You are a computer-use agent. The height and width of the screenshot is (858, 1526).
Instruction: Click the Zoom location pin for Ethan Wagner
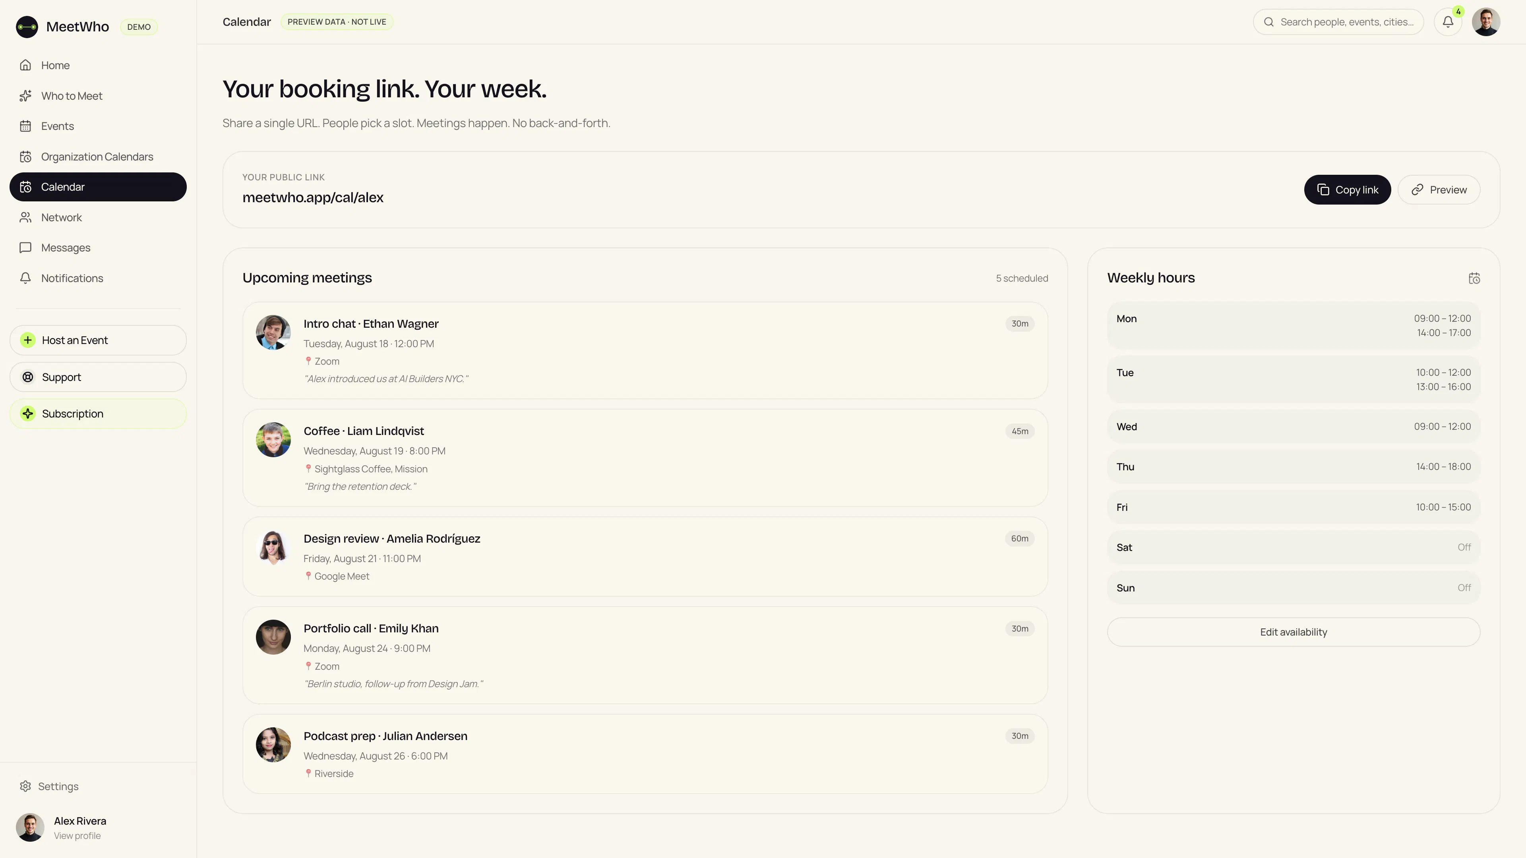click(x=308, y=361)
